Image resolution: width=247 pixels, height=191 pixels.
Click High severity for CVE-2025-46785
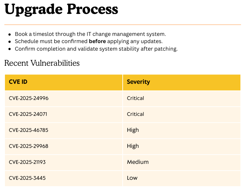point(133,130)
